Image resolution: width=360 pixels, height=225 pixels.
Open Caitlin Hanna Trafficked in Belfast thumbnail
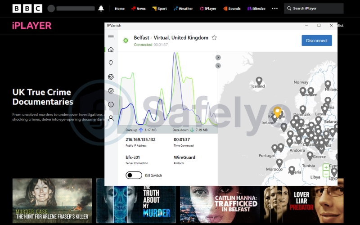point(220,204)
